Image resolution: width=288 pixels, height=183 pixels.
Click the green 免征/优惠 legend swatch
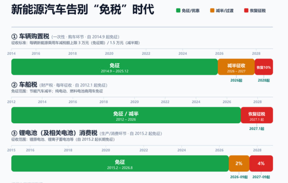click(x=178, y=10)
